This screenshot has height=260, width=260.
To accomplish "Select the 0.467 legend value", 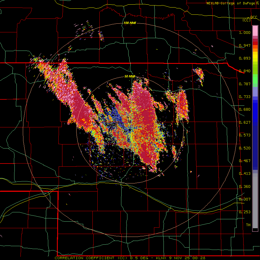I will 245,161.
